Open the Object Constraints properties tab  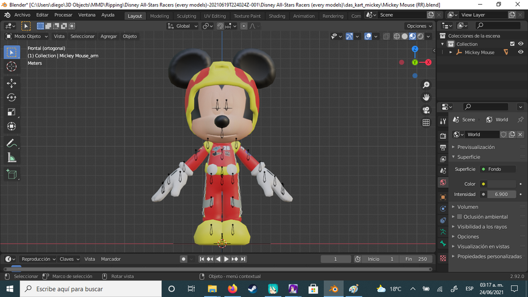pyautogui.click(x=443, y=221)
